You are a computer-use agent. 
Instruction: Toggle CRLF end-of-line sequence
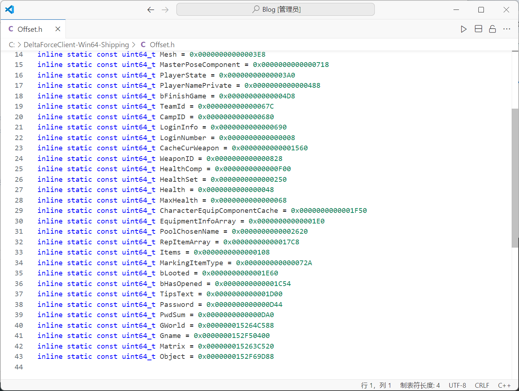point(482,385)
